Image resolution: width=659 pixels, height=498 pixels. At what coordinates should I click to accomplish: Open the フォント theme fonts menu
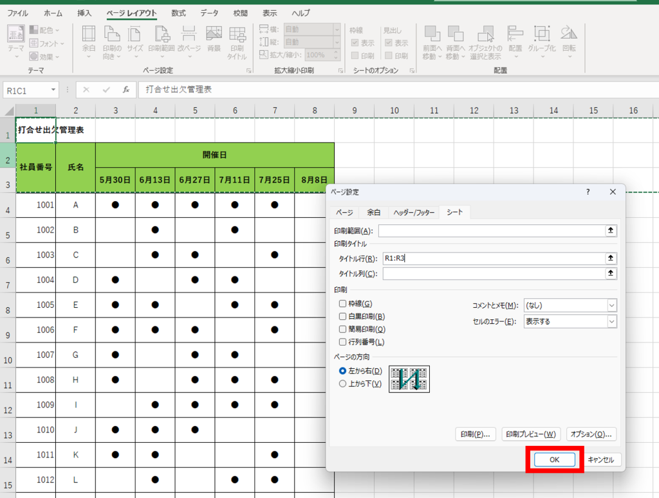[x=46, y=43]
